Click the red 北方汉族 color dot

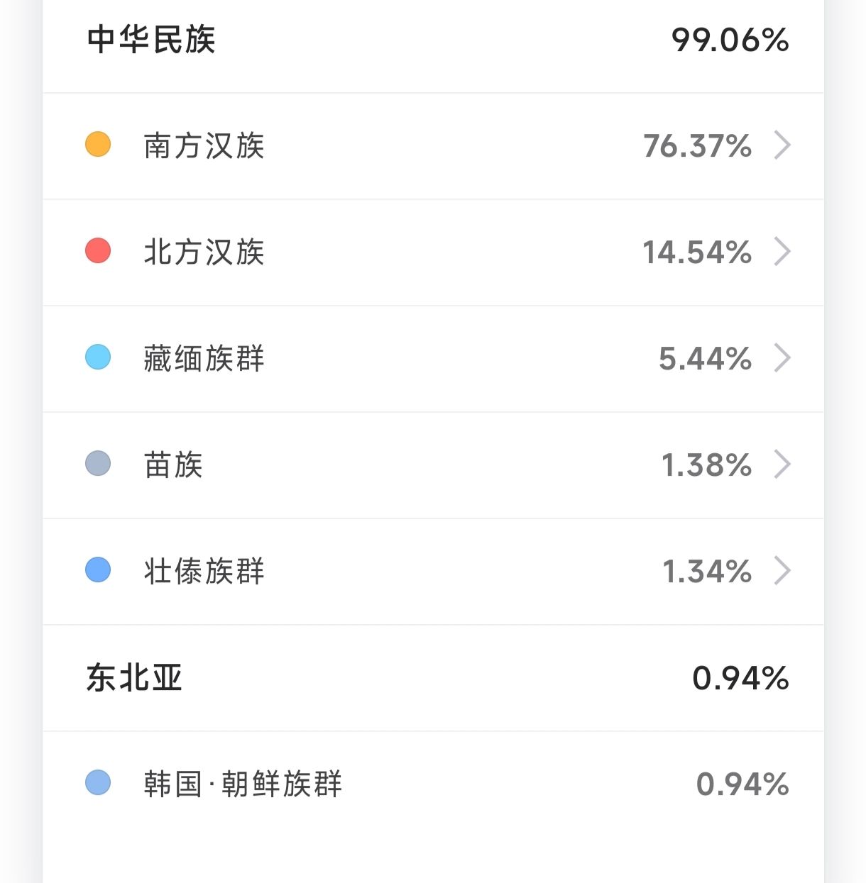pos(98,250)
